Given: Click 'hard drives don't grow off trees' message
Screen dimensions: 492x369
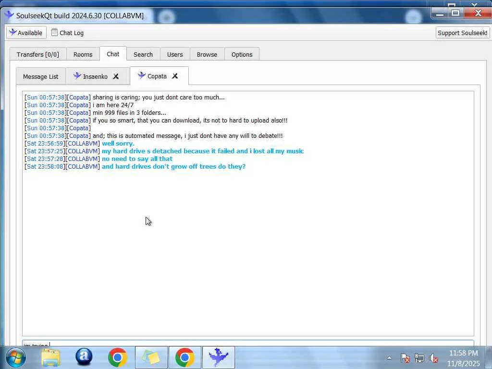Looking at the screenshot, I should pyautogui.click(x=173, y=166).
